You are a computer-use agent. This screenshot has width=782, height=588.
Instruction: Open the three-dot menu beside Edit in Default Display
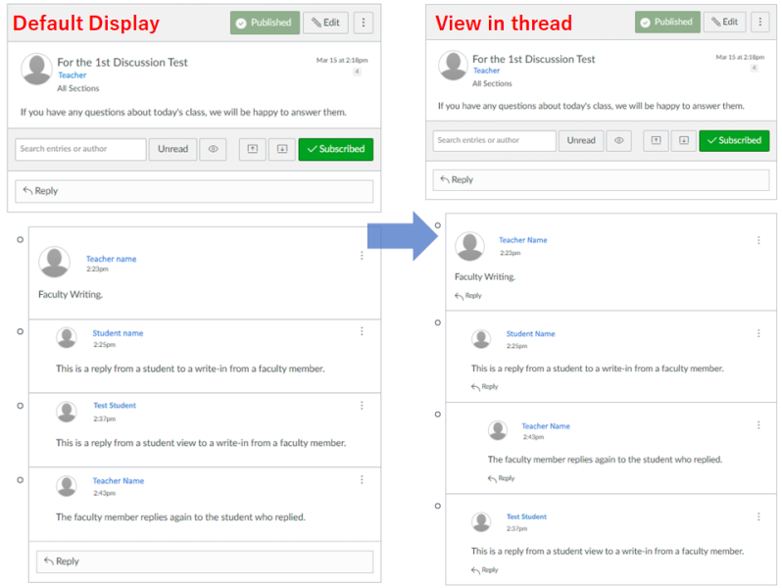click(363, 23)
